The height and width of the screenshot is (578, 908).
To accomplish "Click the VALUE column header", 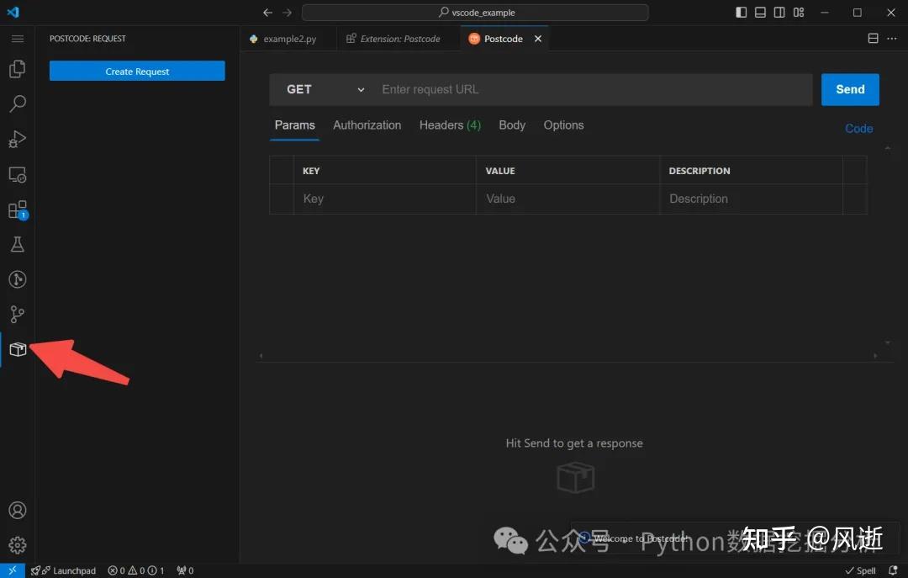I will point(500,171).
